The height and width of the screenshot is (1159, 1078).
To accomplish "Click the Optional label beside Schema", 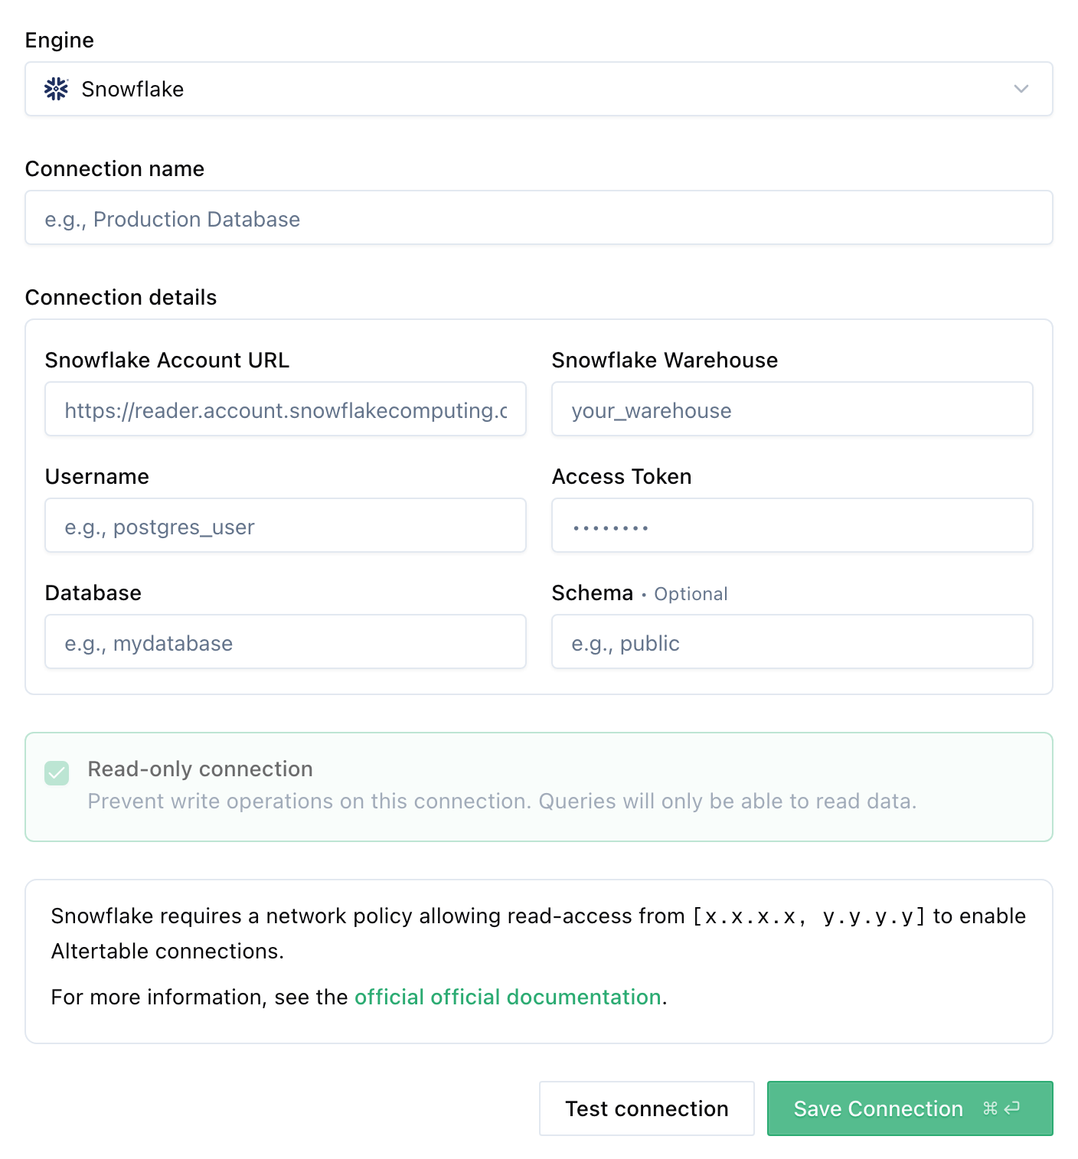I will coord(690,593).
